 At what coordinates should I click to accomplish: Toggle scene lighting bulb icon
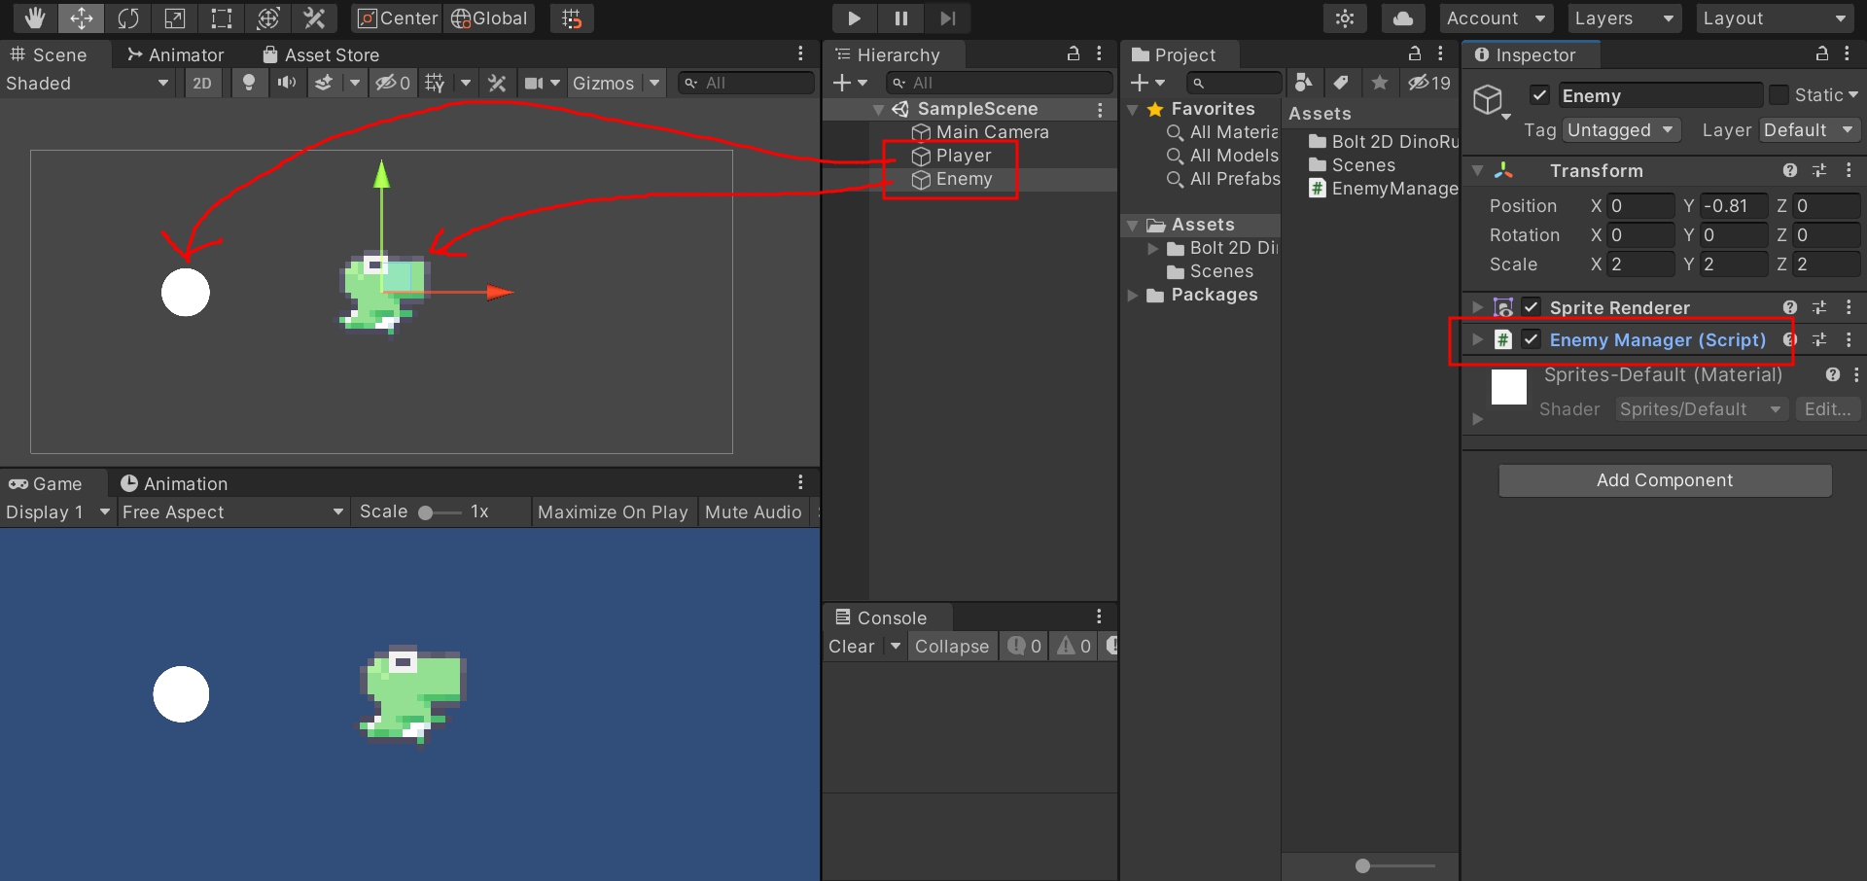click(249, 83)
